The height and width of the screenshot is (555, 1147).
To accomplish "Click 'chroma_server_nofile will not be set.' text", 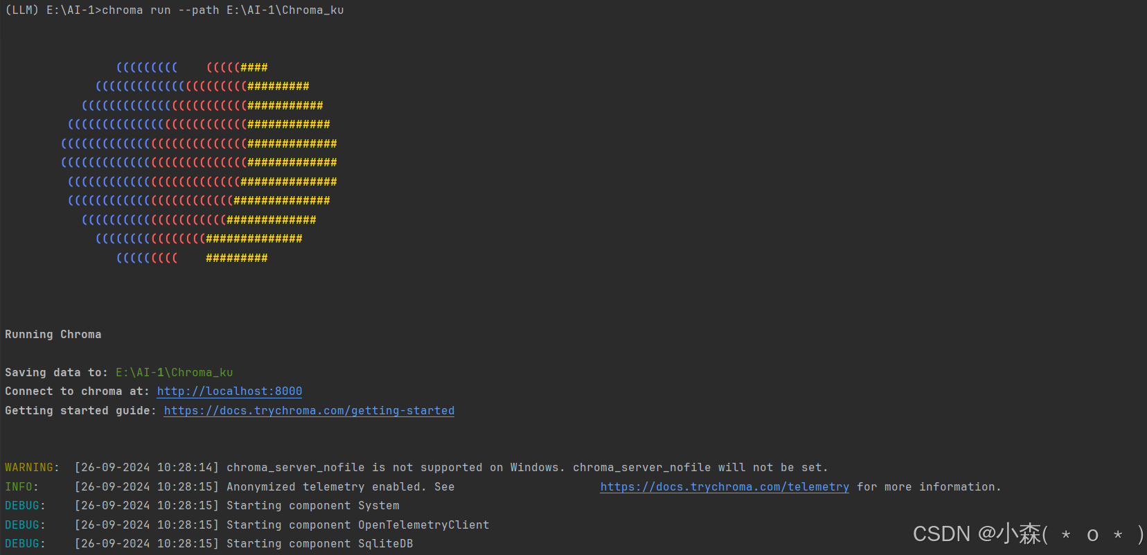I will [x=700, y=468].
